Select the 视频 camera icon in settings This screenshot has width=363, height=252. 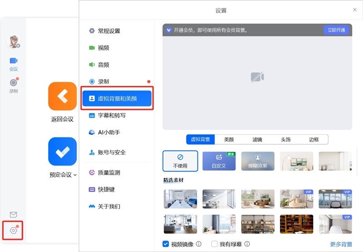(x=92, y=48)
